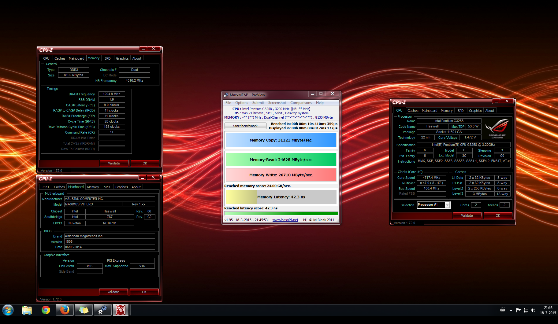Select the Multiplier value x 47.0

pos(432,183)
